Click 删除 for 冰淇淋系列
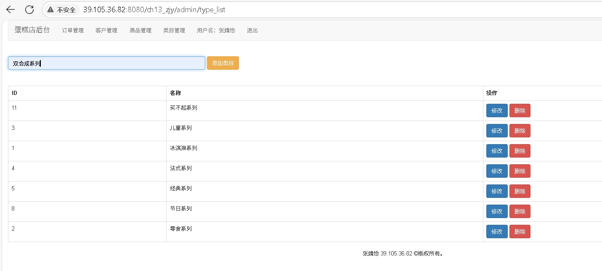 (520, 151)
